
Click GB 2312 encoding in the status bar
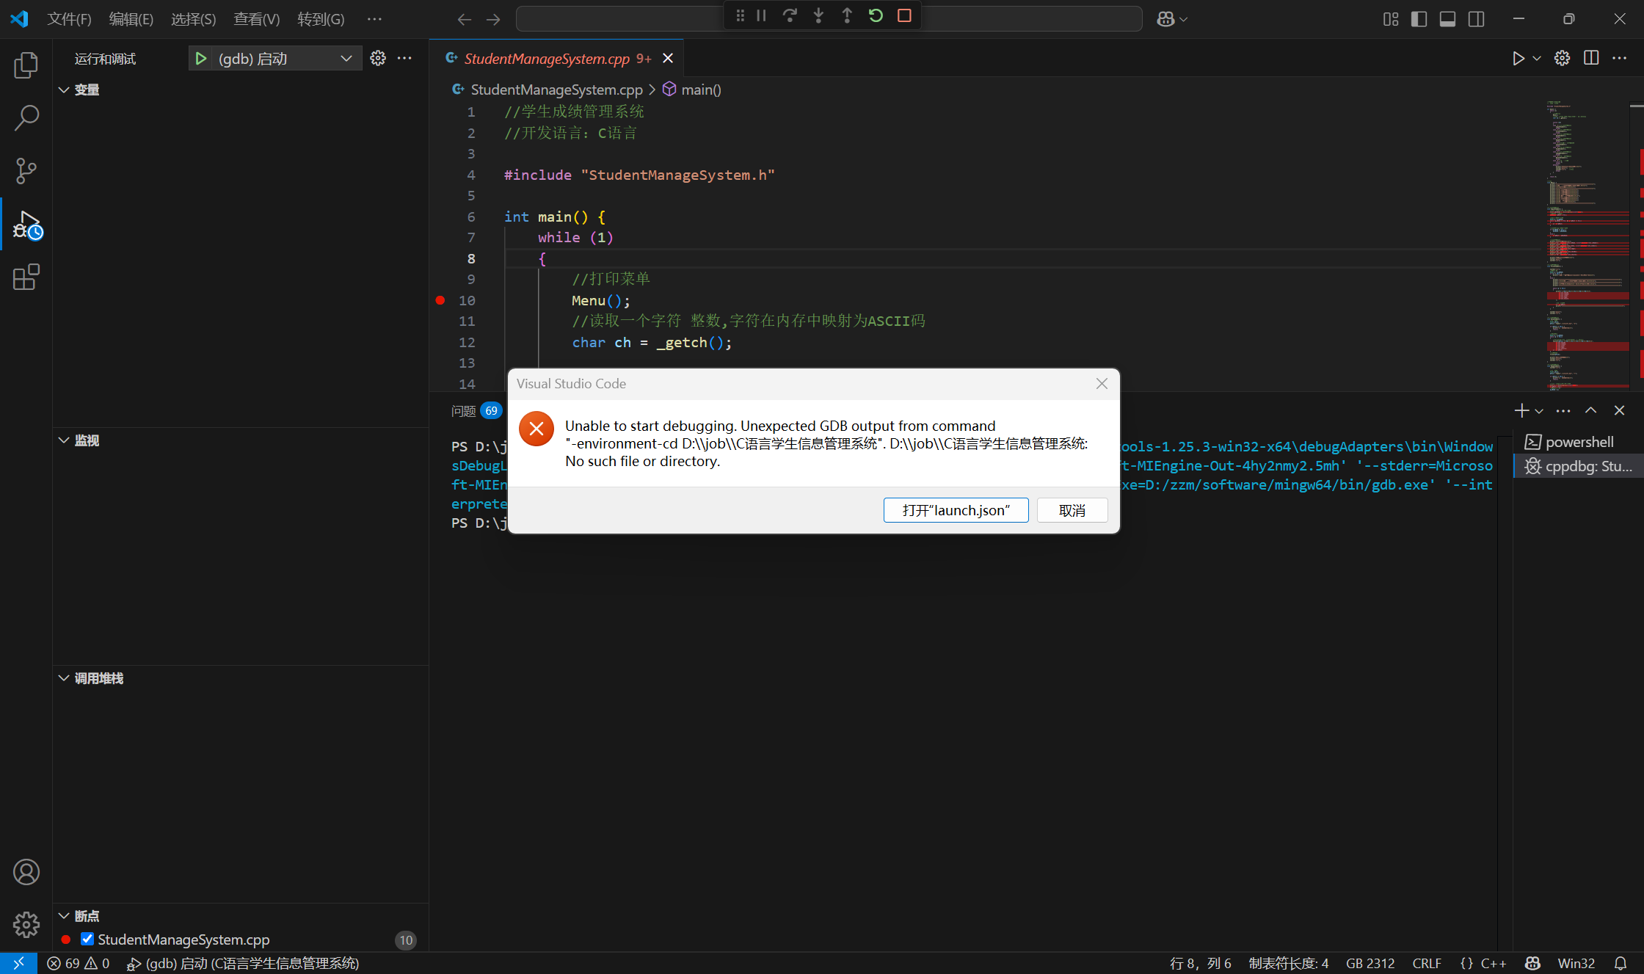(x=1370, y=963)
